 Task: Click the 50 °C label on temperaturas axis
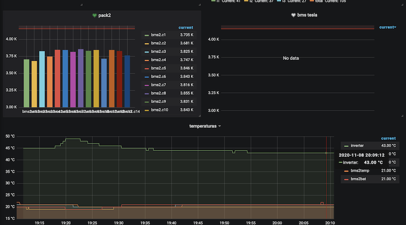(x=10, y=136)
